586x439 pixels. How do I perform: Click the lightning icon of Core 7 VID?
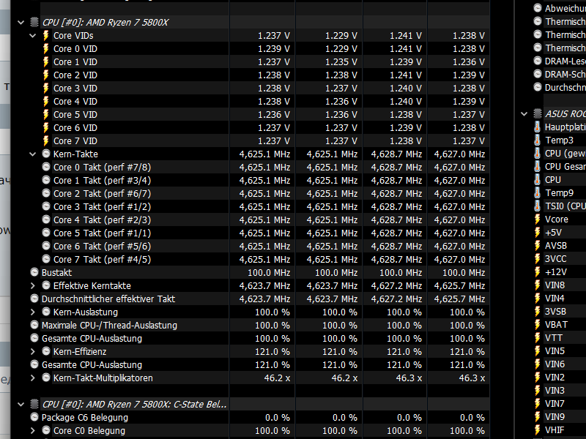pos(46,140)
